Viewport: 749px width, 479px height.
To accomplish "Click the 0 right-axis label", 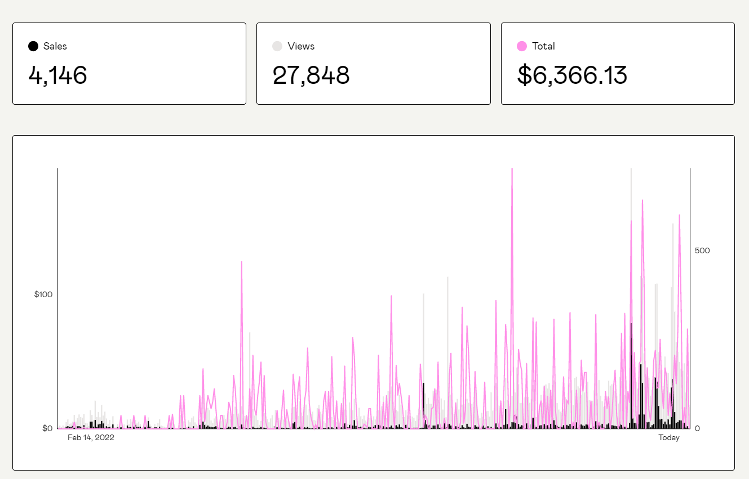I will tap(697, 428).
